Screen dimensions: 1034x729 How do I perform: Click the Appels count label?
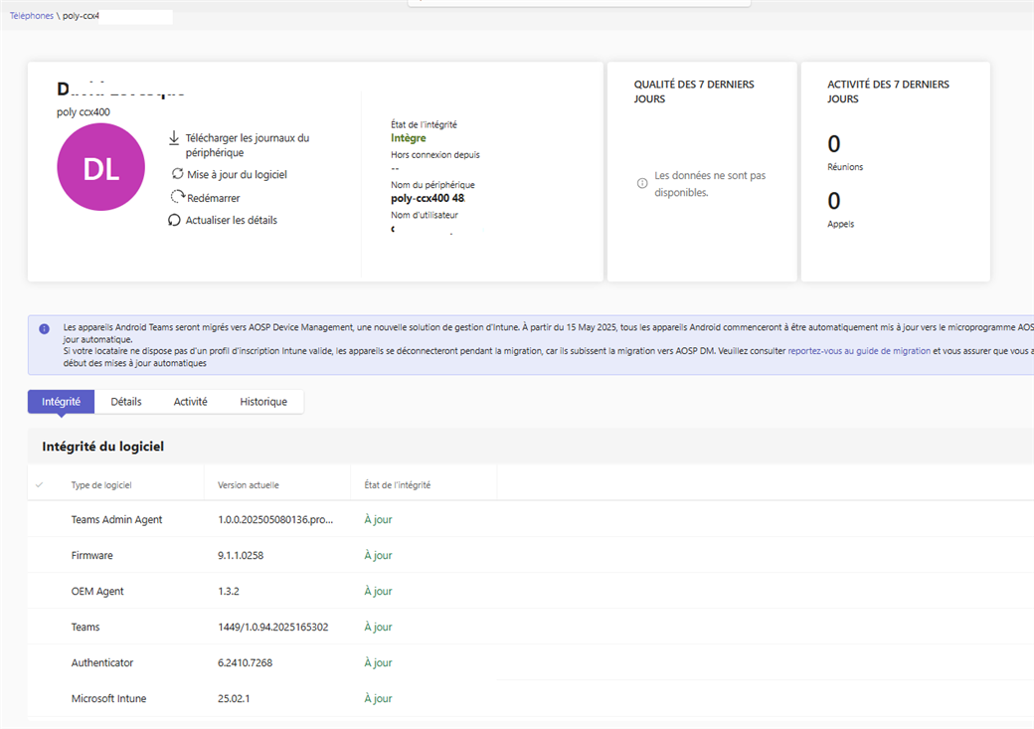[841, 224]
